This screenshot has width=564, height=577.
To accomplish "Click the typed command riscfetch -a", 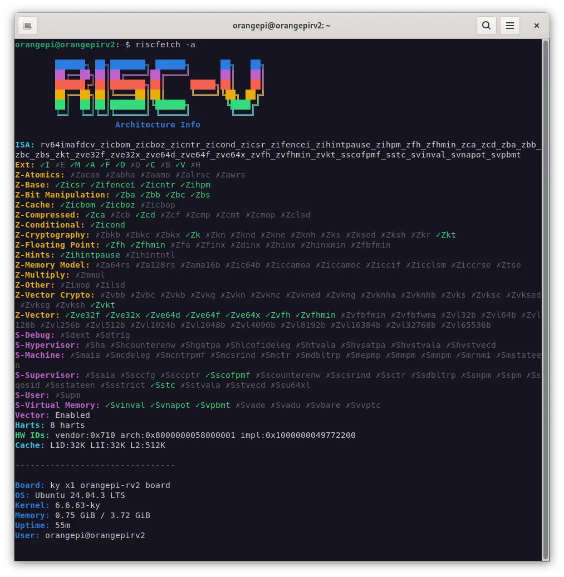I will tap(165, 45).
